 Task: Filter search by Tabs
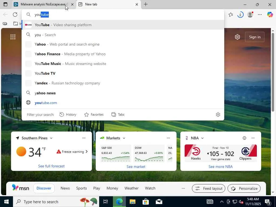[118, 115]
